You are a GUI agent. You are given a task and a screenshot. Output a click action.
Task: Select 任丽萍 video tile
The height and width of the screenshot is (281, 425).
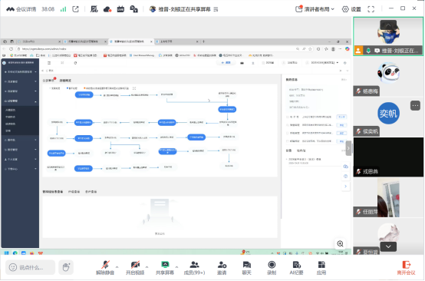tap(388, 197)
